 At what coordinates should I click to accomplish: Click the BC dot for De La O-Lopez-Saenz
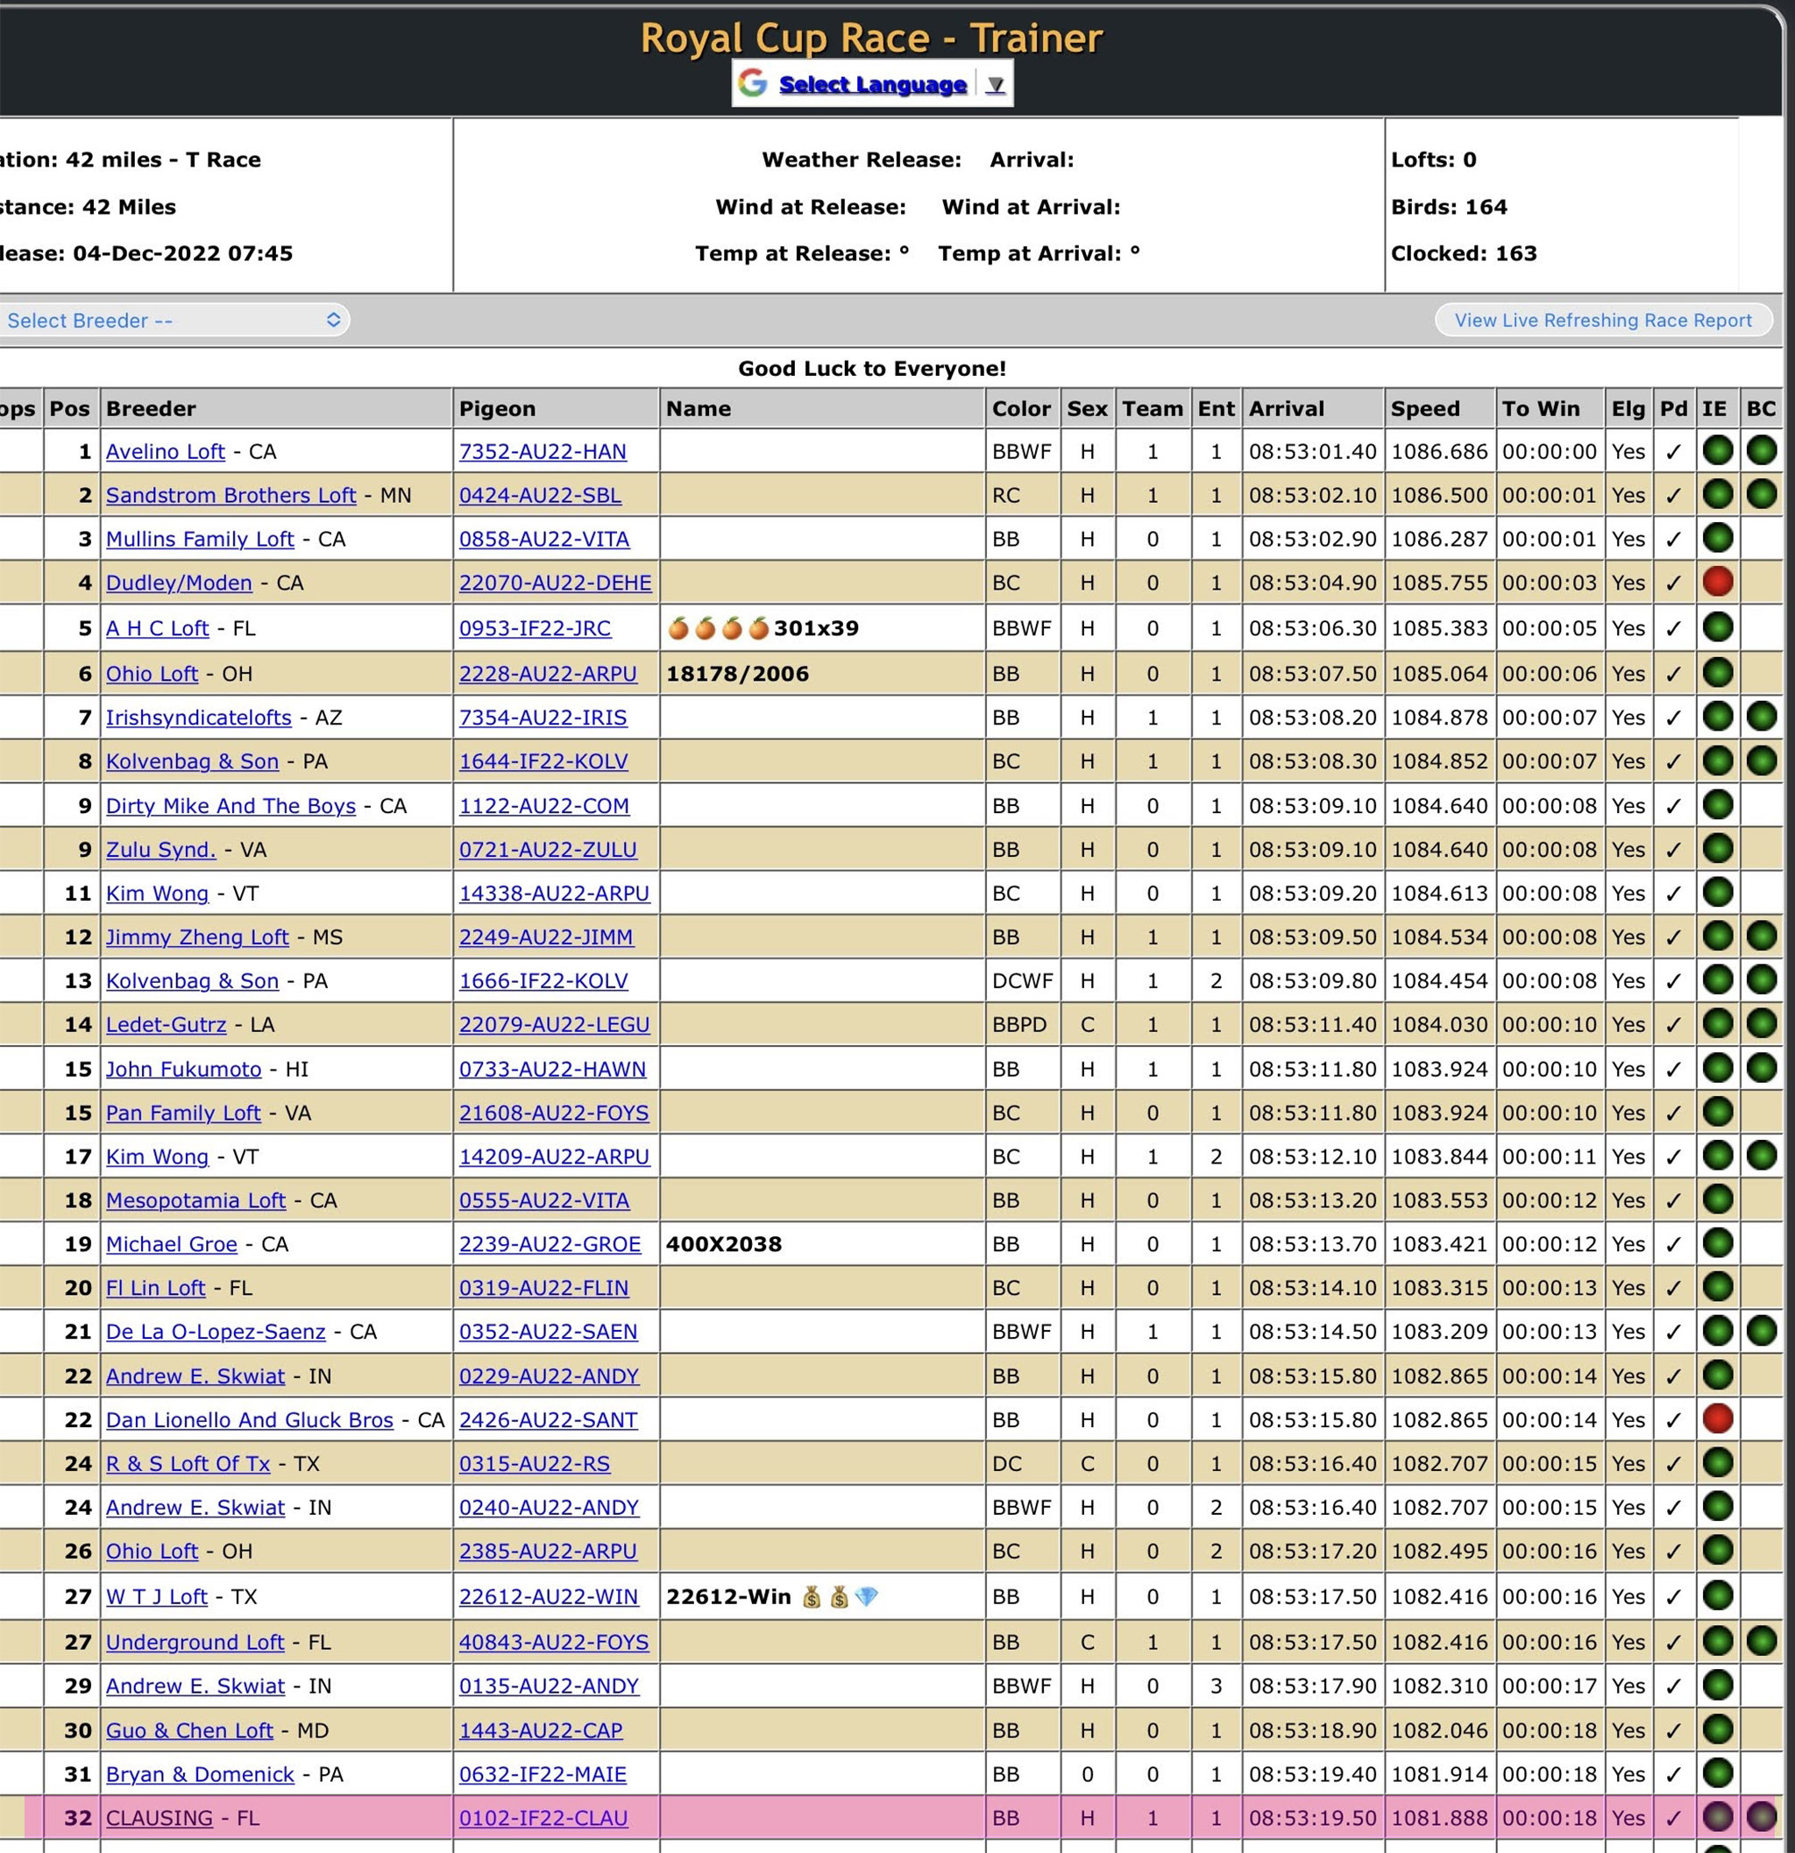click(x=1761, y=1330)
